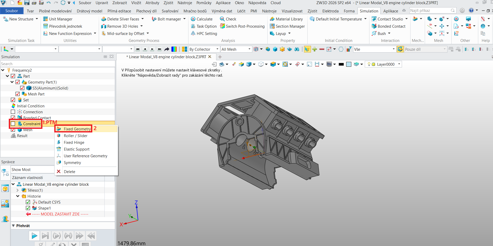Click the black color swatch in view toolbar
Screen dimensions: 493x246
[x=341, y=64]
